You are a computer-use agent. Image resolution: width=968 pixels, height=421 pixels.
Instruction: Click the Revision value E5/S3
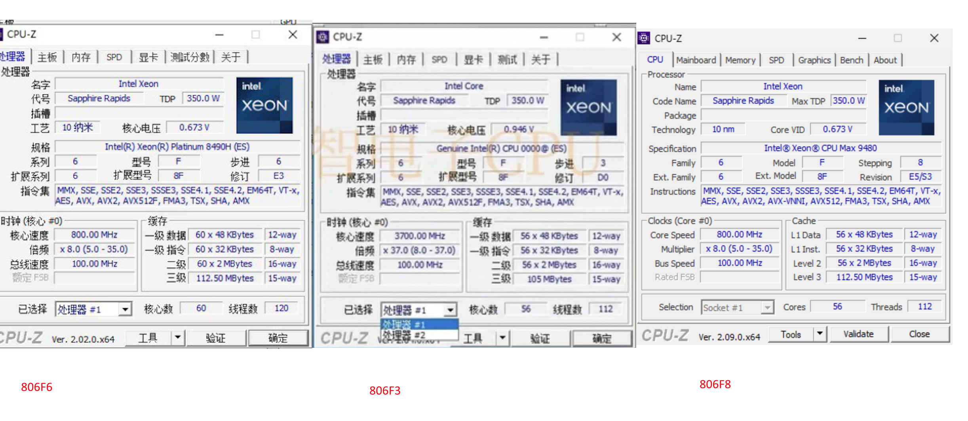pos(920,177)
